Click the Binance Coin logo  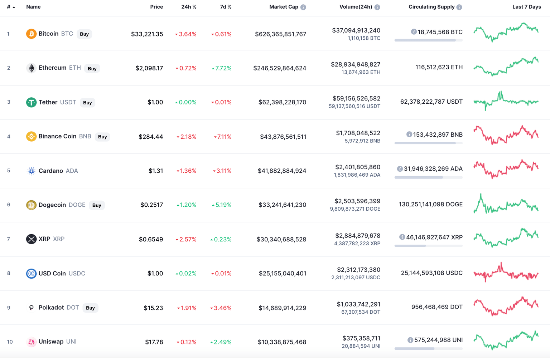click(x=32, y=136)
